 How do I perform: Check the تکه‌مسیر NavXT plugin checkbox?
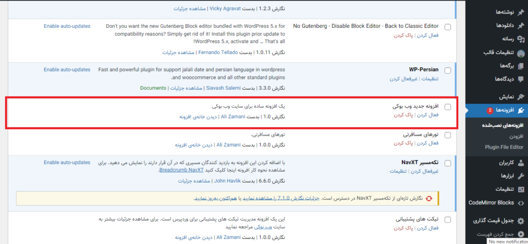pos(448,164)
